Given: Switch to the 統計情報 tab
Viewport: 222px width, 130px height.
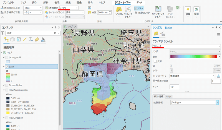Looking at the screenshot, I should [158, 97].
